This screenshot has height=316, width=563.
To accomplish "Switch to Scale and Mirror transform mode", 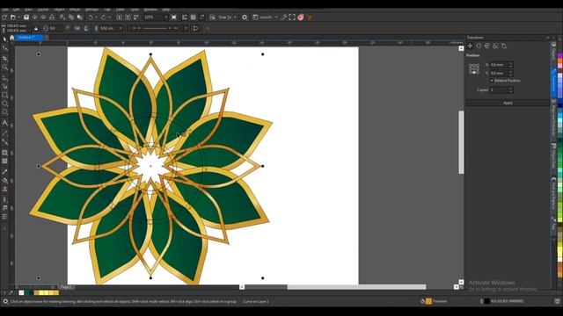I will (x=487, y=46).
